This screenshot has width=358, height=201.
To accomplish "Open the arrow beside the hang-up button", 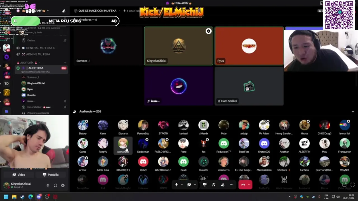I will [249, 185].
